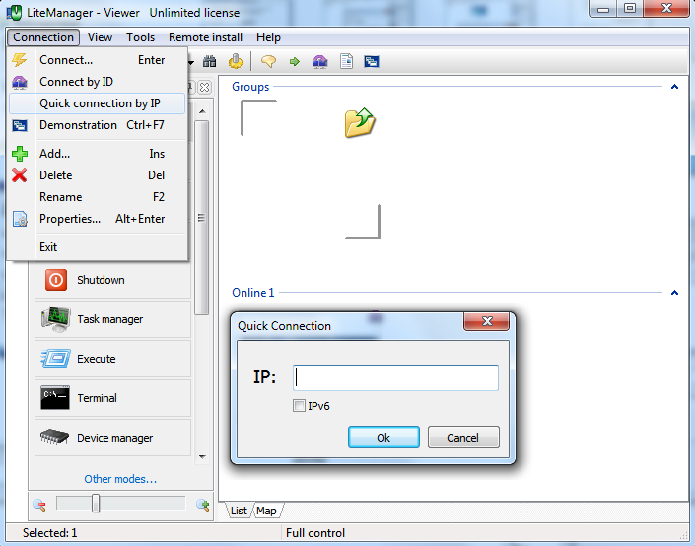Open the Tools menu
The image size is (695, 546).
[141, 37]
